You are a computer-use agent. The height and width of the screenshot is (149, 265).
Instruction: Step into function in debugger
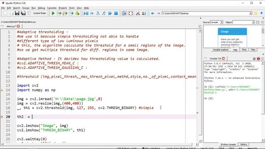[x=98, y=13]
